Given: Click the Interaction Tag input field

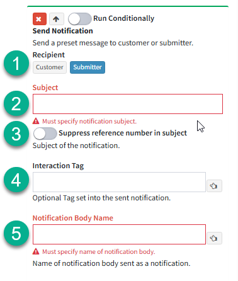Looking at the screenshot, I should point(119,182).
